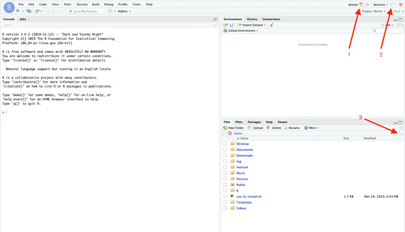
Task: Open the New File dropdown arrow
Action: (23, 11)
